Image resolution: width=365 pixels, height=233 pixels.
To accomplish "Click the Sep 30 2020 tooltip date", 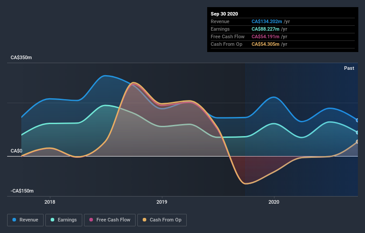I will pyautogui.click(x=225, y=14).
